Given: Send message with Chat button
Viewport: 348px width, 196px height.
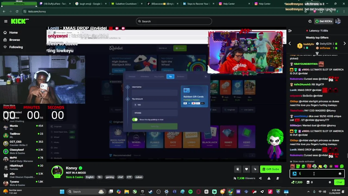Looking at the screenshot, I should (339, 182).
